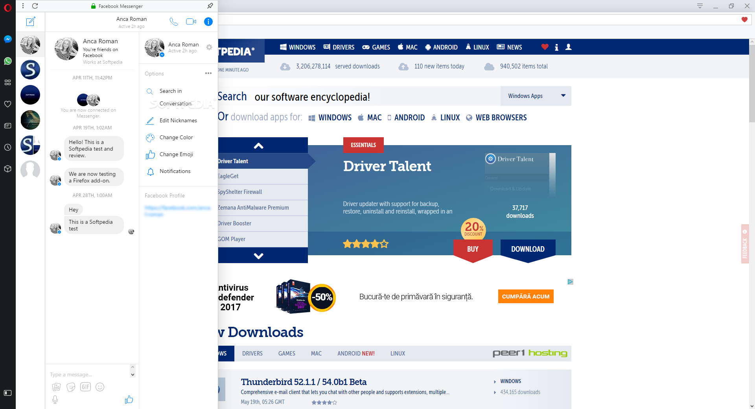Click the BUY button

tap(473, 249)
